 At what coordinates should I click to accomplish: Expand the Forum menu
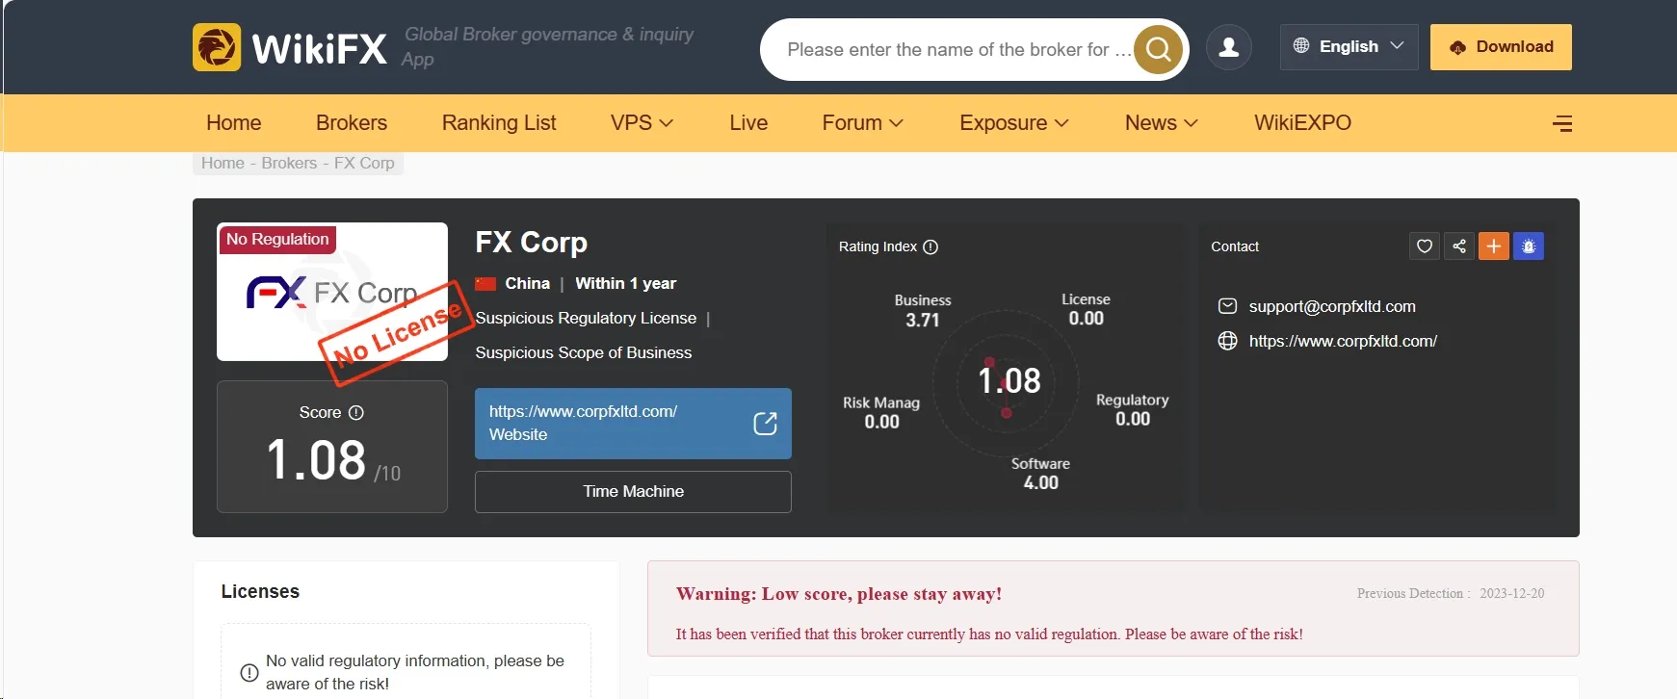862,123
